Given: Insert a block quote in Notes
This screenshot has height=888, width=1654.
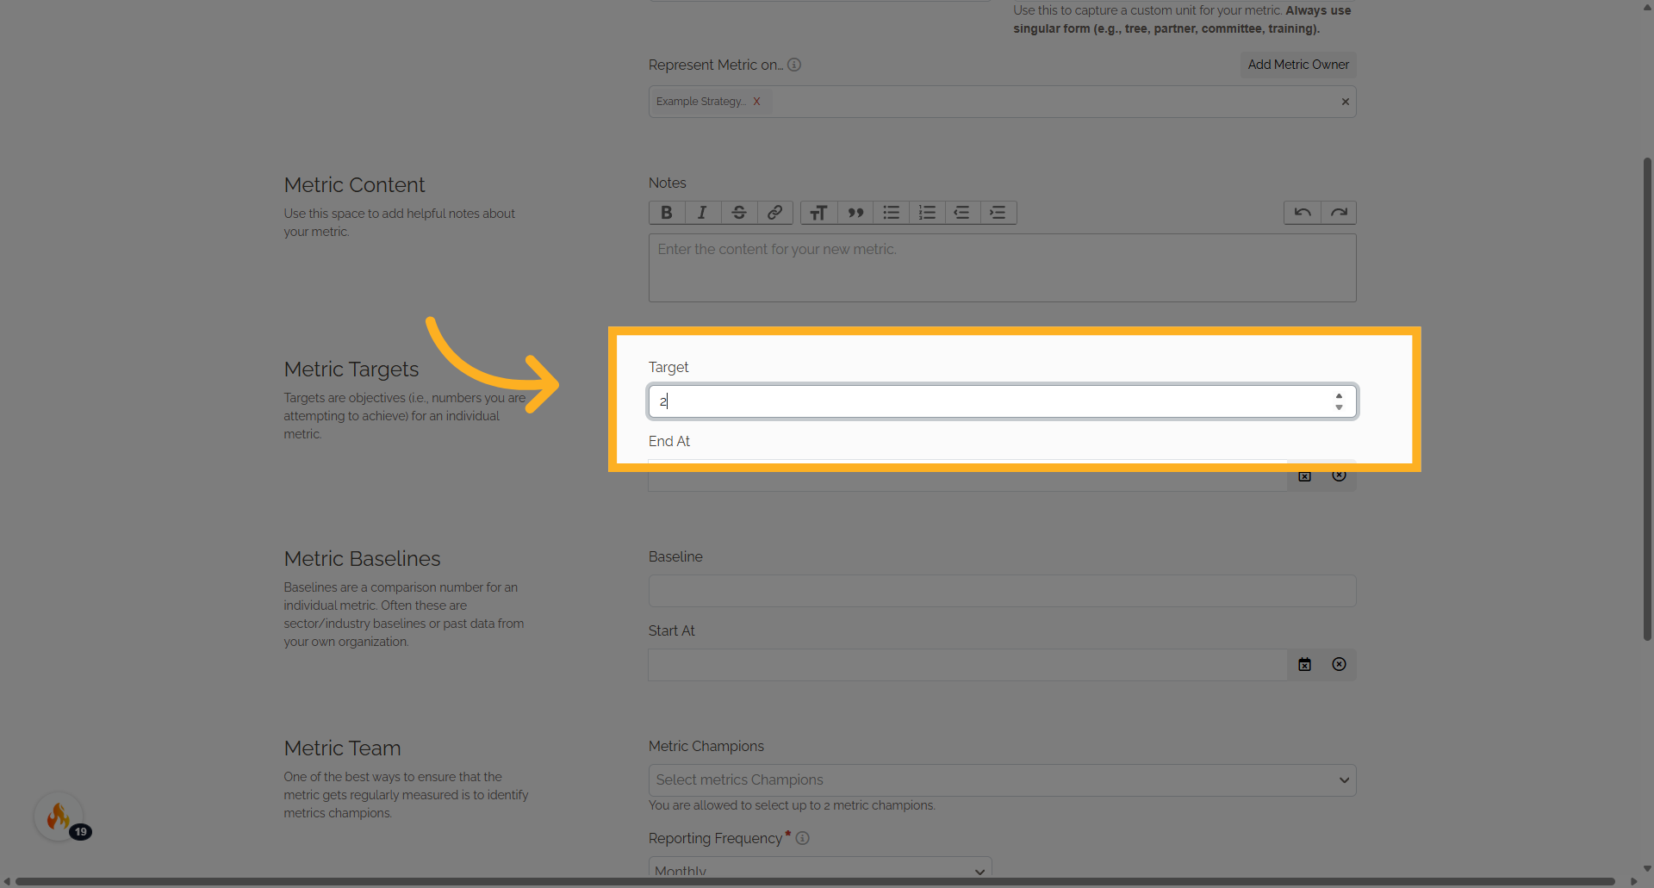Looking at the screenshot, I should (855, 213).
